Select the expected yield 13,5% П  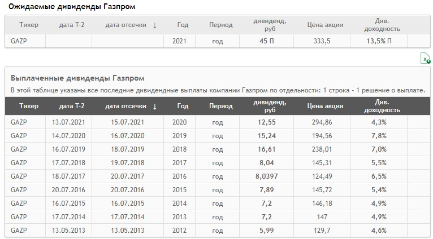[x=379, y=41]
